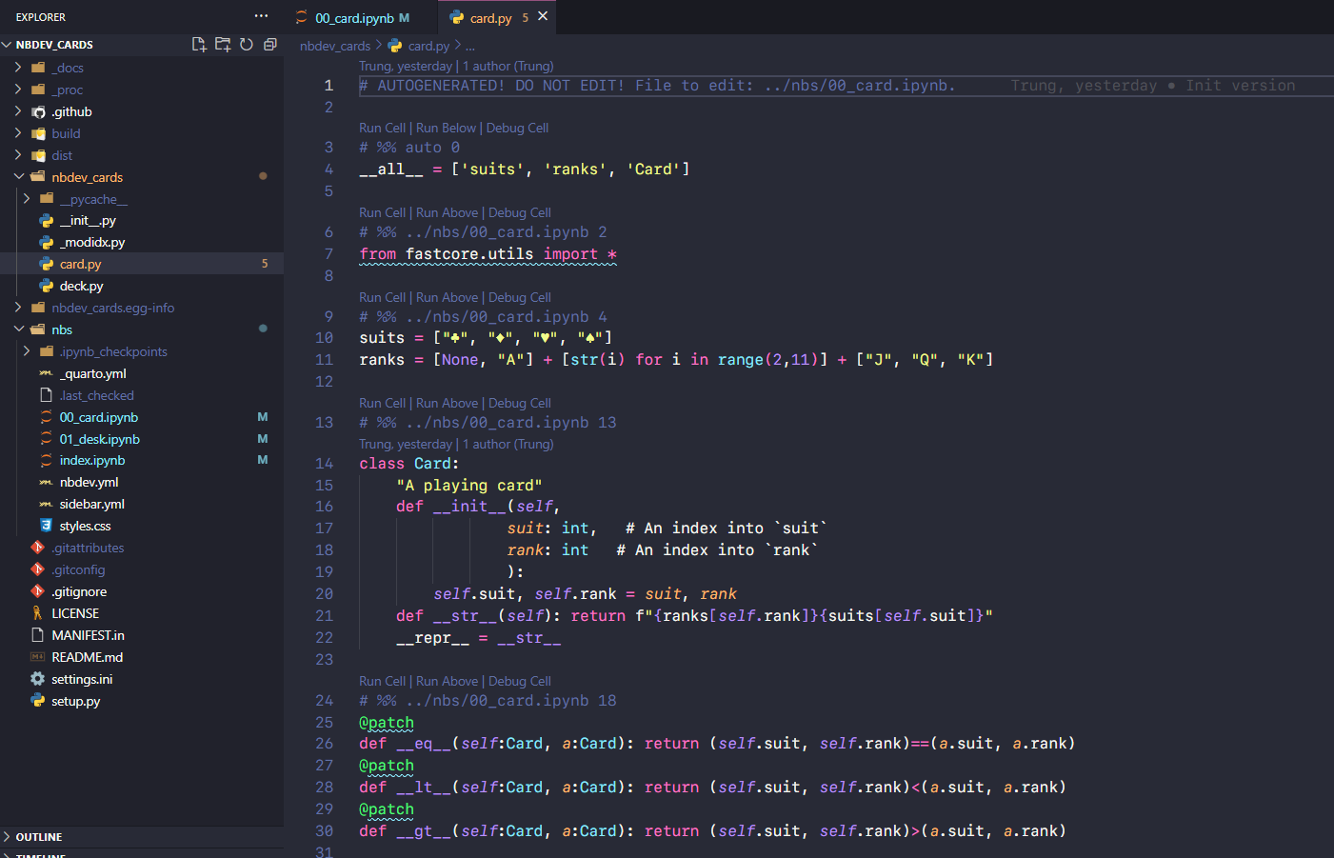Expand the .ipynb_checkpoints folder
The height and width of the screenshot is (858, 1334).
27,351
